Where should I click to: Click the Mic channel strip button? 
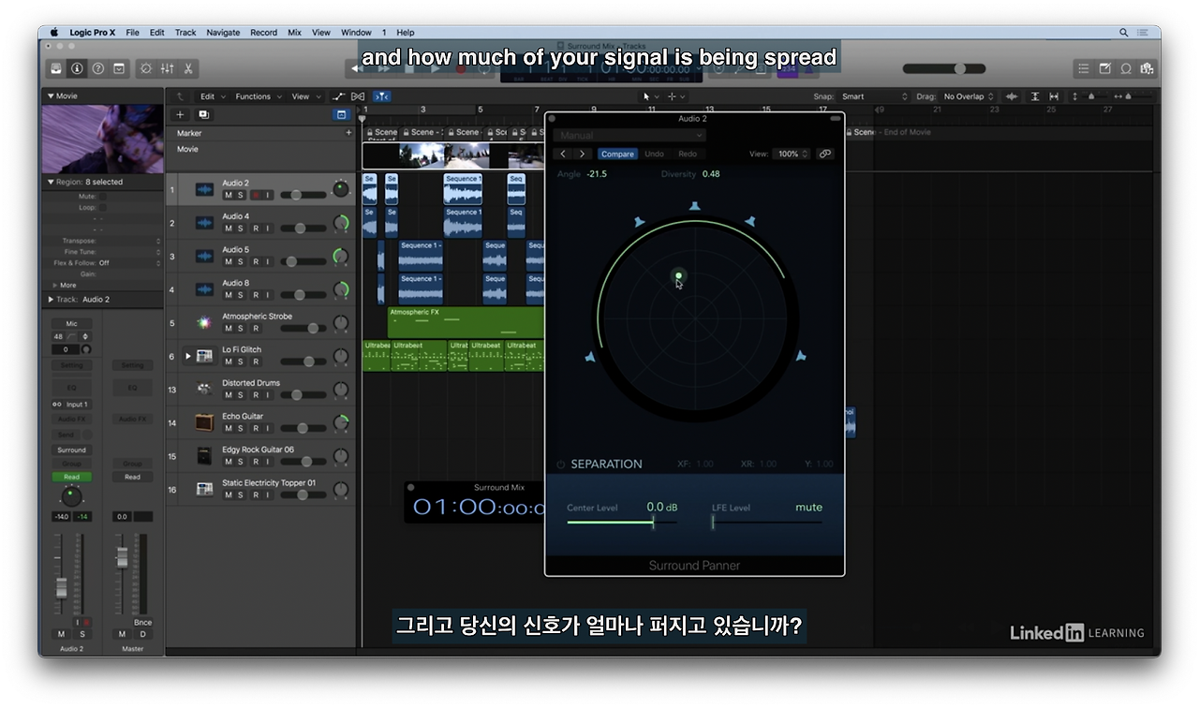71,323
